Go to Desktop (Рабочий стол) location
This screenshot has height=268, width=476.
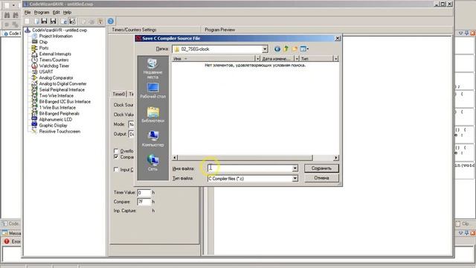[152, 91]
